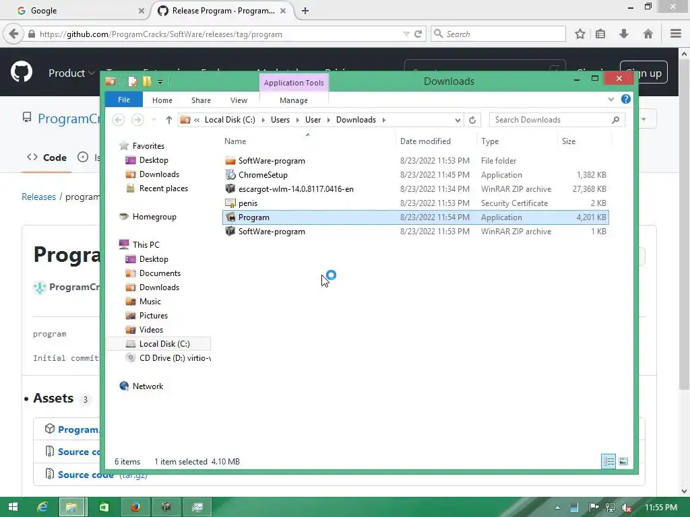
Task: Open Pictures folder under This PC
Action: click(x=153, y=316)
